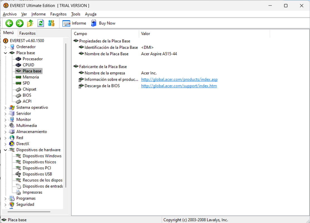The width and height of the screenshot is (310, 223).
Task: Expand the DirectX node
Action: (x=5, y=144)
